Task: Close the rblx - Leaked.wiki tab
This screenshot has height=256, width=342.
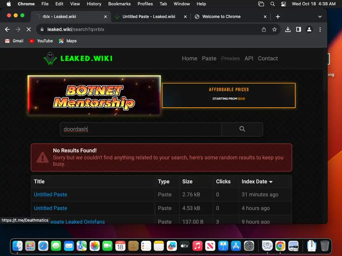Action: click(x=106, y=17)
